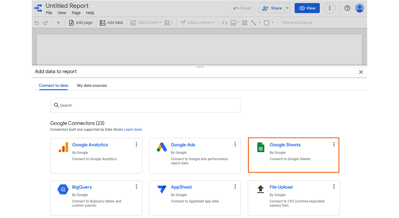
Task: Click the Data Studio logo icon
Action: [x=38, y=8]
